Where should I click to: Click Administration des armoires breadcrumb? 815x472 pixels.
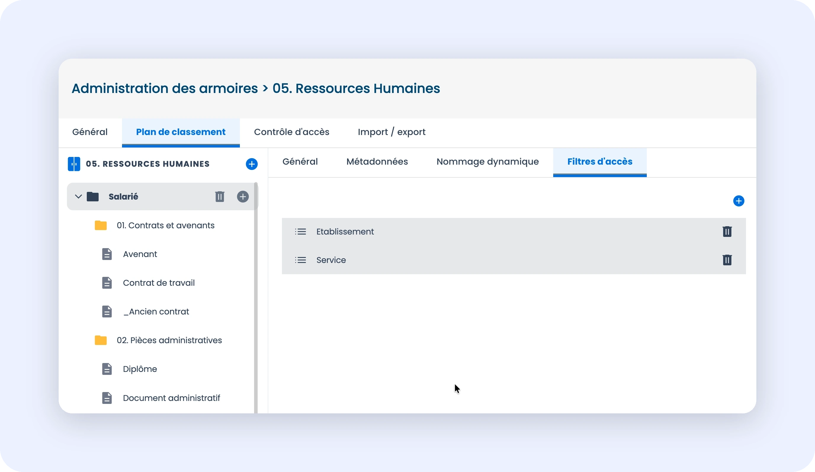click(165, 88)
